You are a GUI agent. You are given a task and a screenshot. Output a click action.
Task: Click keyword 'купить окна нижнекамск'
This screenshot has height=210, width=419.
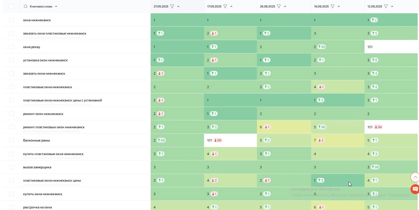pos(43,194)
